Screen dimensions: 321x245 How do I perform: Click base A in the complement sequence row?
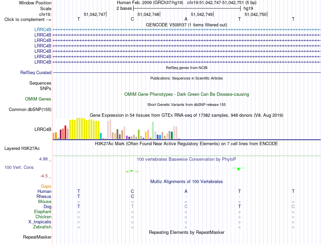pos(186,19)
